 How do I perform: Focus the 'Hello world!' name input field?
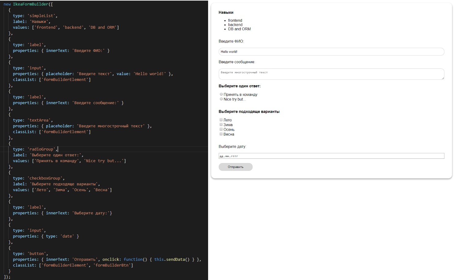[x=331, y=52]
